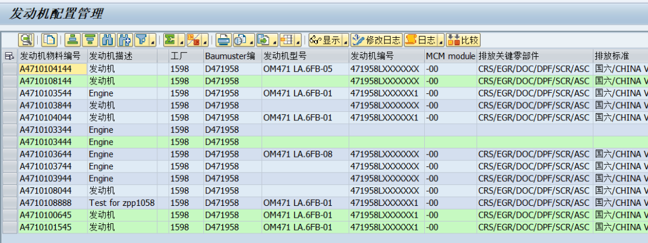Viewport: 648px width, 243px height.
Task: Click the 'OM471 LA.6FB-08' engine model cell
Action: pyautogui.click(x=305, y=154)
